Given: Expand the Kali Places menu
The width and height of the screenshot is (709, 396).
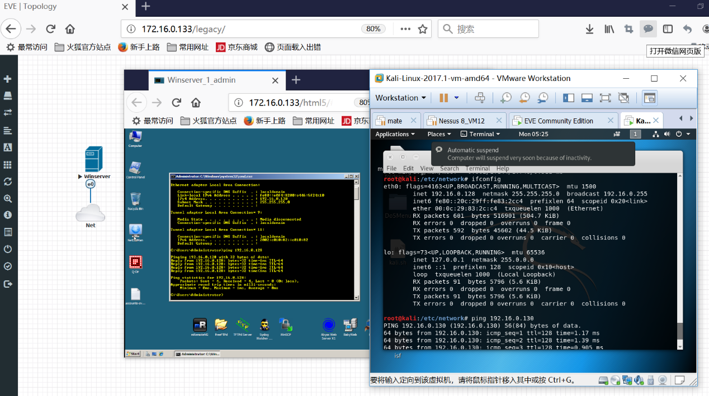Looking at the screenshot, I should click(x=439, y=134).
